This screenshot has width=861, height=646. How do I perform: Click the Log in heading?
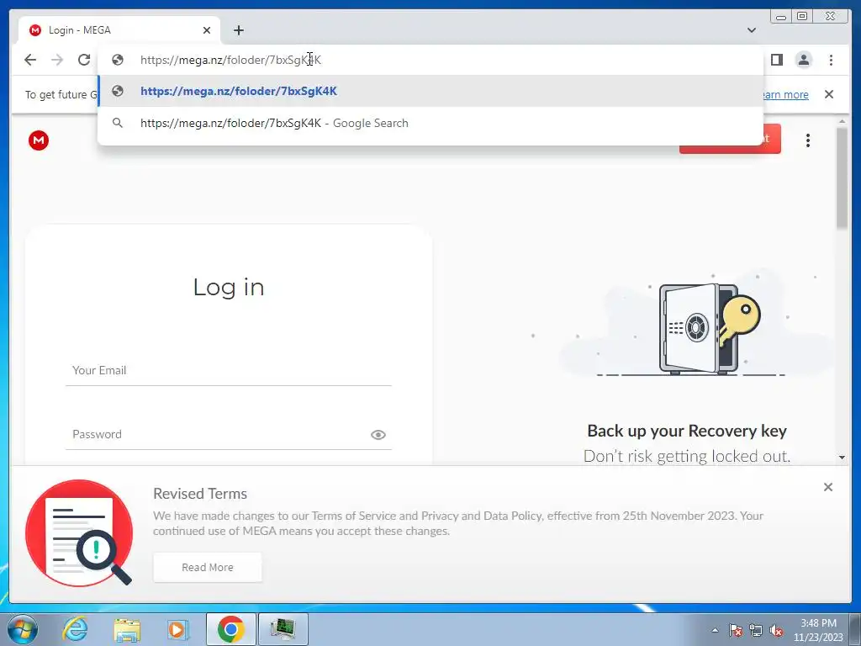[229, 288]
